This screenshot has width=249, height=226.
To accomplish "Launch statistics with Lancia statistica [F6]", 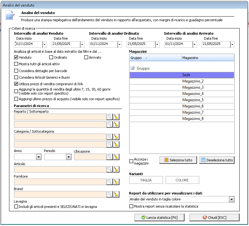I will pyautogui.click(x=159, y=218).
